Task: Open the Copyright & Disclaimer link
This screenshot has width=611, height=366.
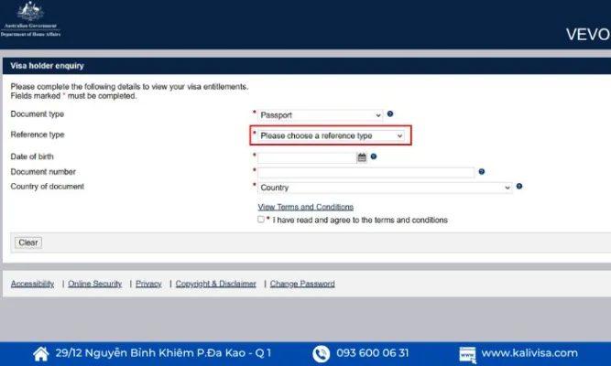Action: pyautogui.click(x=216, y=284)
